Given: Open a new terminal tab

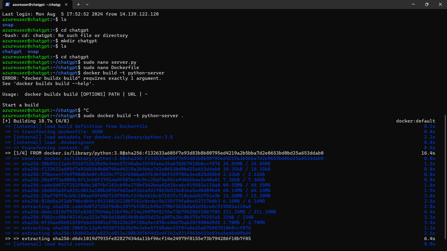Looking at the screenshot, I should (x=79, y=4).
